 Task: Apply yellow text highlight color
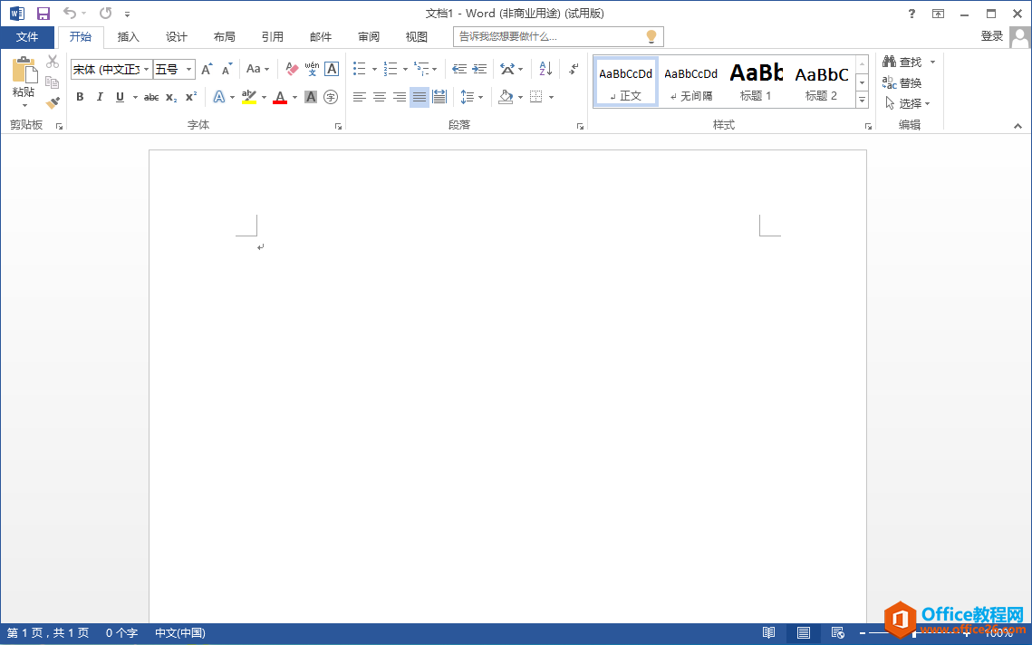[249, 97]
